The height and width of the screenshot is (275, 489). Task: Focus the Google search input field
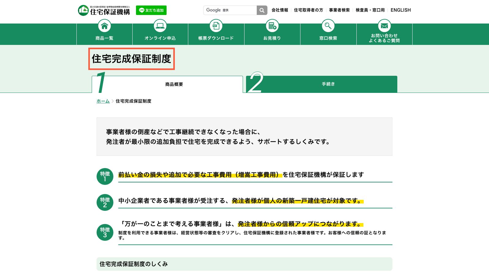pyautogui.click(x=230, y=10)
